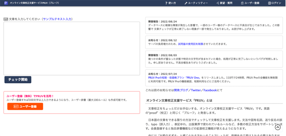Focus the large text input area
The image size is (286, 136).
click(72, 49)
